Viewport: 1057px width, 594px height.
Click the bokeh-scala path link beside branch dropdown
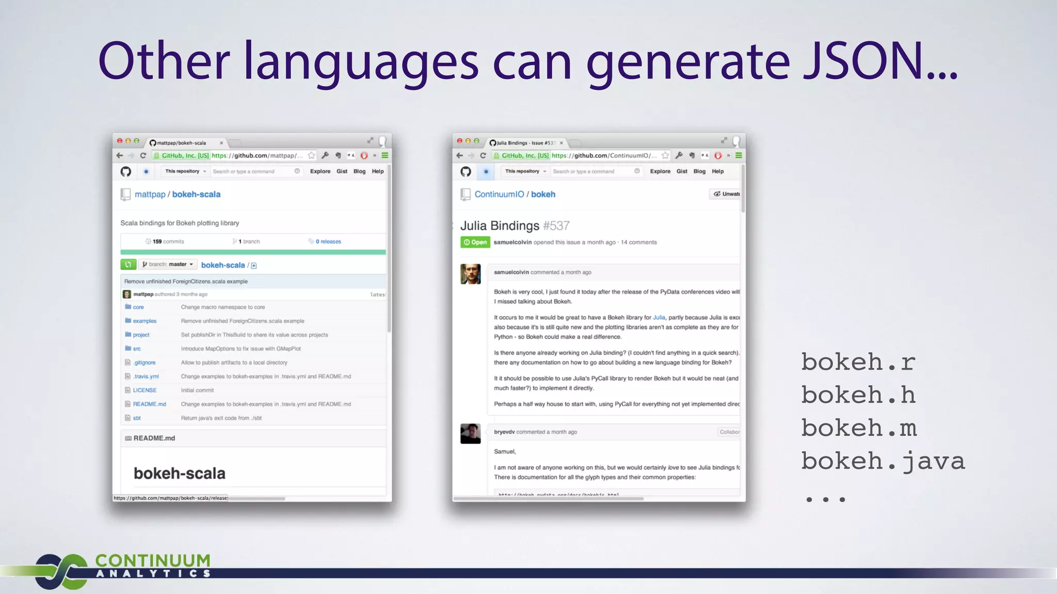[x=223, y=265]
